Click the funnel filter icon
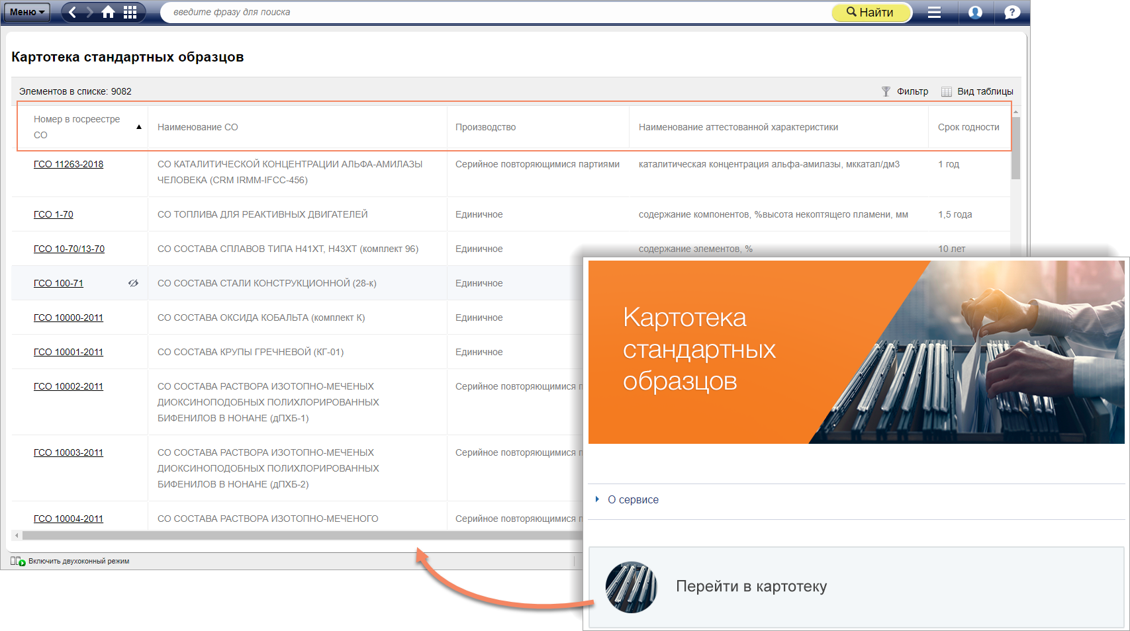1130x631 pixels. (x=886, y=91)
